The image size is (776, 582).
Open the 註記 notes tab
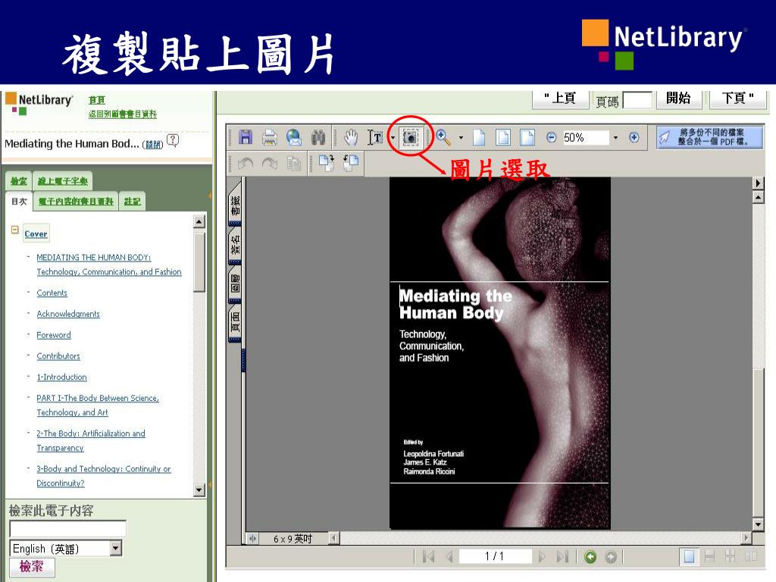132,202
